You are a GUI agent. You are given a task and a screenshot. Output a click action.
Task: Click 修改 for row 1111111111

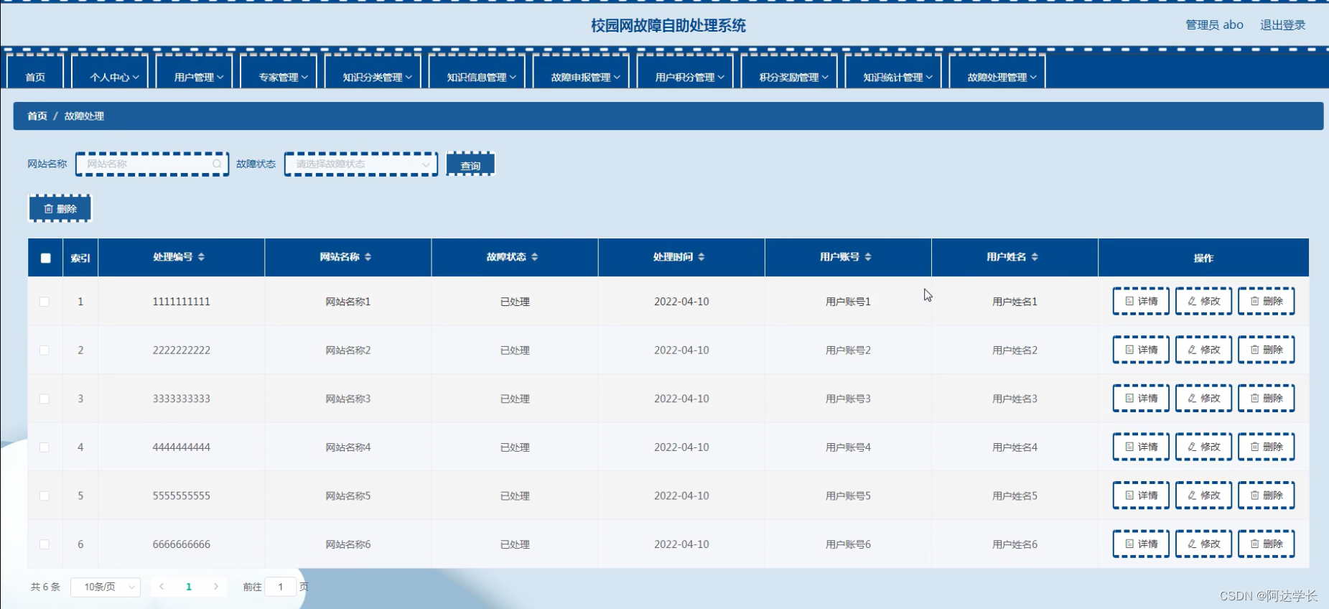point(1203,301)
